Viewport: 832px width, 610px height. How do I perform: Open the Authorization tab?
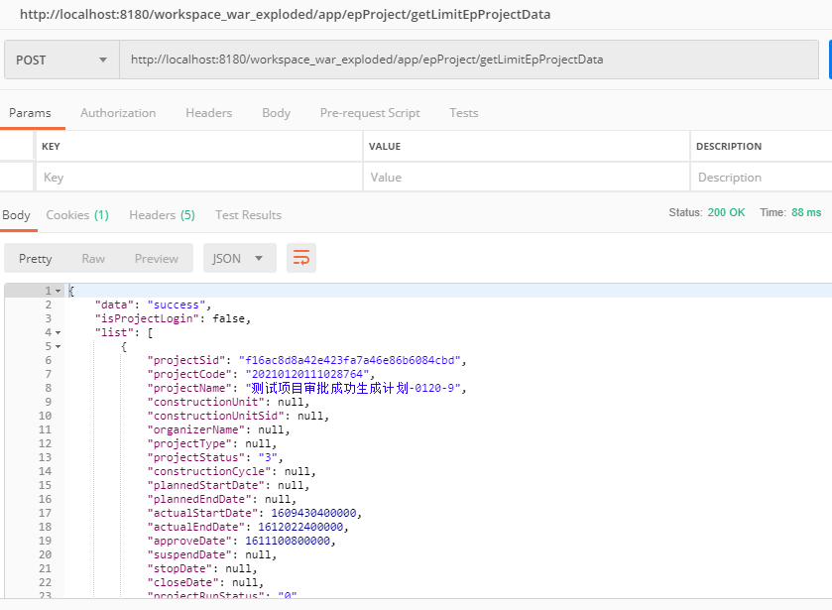click(118, 113)
